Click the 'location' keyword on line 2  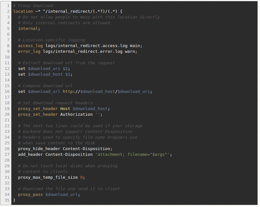click(x=23, y=11)
